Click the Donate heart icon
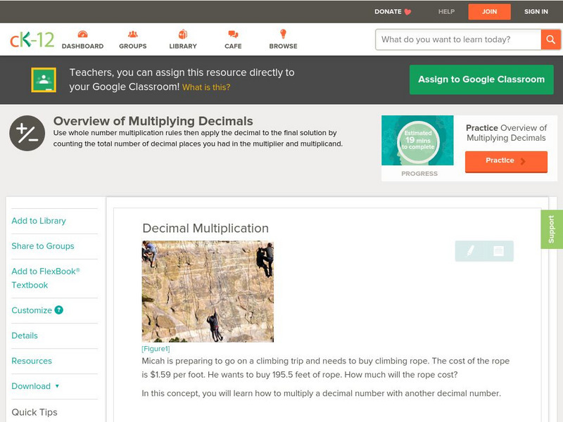 [407, 12]
